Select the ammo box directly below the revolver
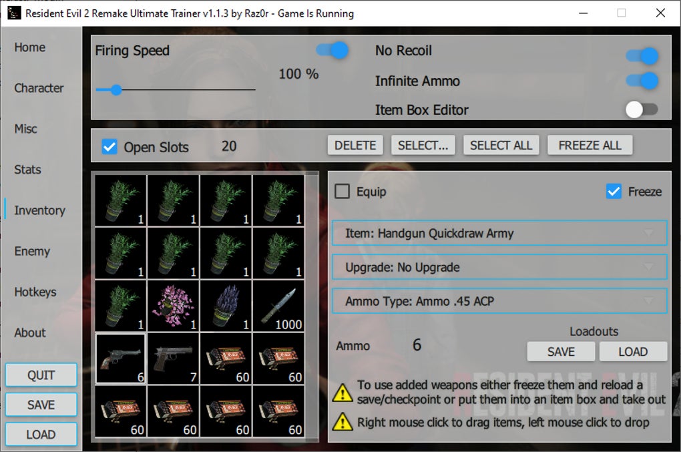This screenshot has height=452, width=681. pos(120,411)
